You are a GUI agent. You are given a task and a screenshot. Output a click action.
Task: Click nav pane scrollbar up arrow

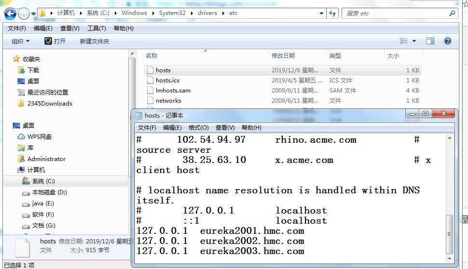pyautogui.click(x=132, y=54)
